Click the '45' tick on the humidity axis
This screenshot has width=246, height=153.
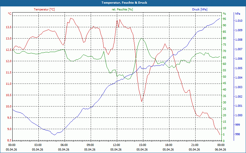[x=224, y=83]
